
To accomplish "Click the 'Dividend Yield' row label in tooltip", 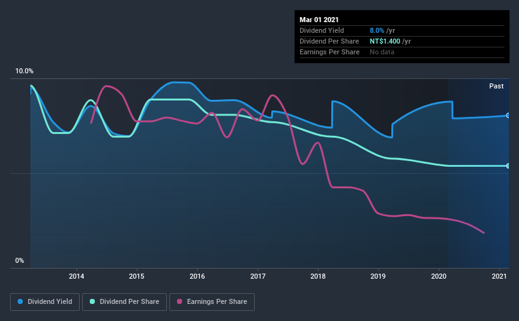I will (x=322, y=30).
